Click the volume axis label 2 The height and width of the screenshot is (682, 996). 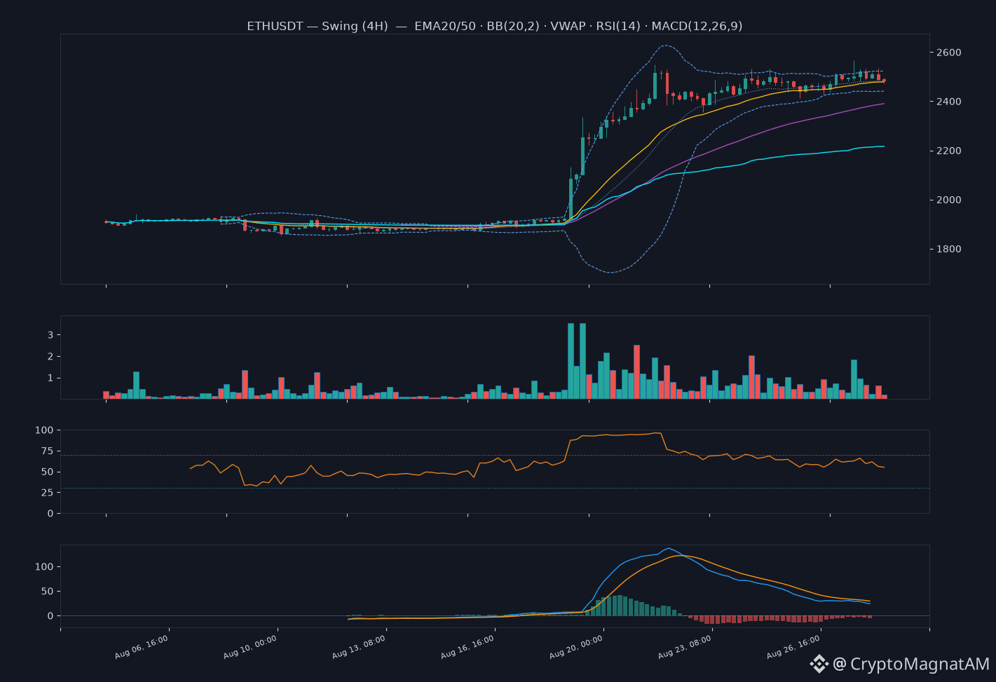tap(50, 357)
